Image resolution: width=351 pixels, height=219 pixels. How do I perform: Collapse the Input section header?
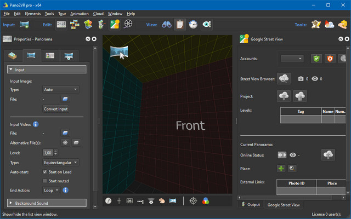pos(47,70)
